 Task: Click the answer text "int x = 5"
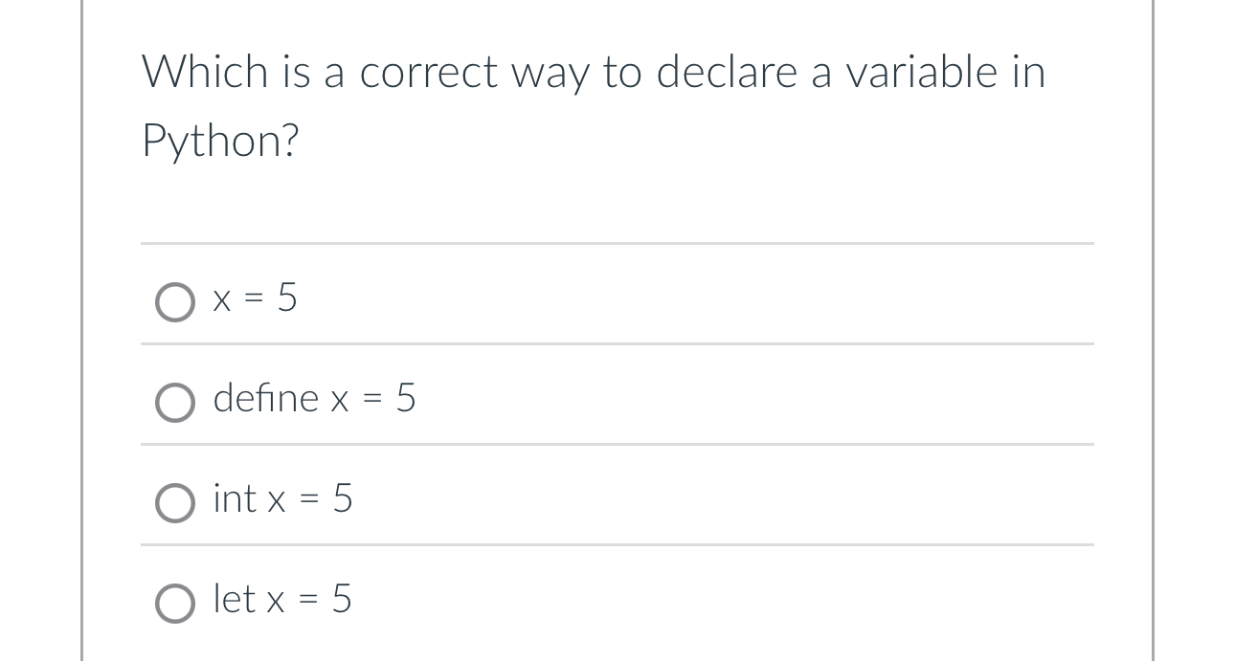pyautogui.click(x=282, y=498)
